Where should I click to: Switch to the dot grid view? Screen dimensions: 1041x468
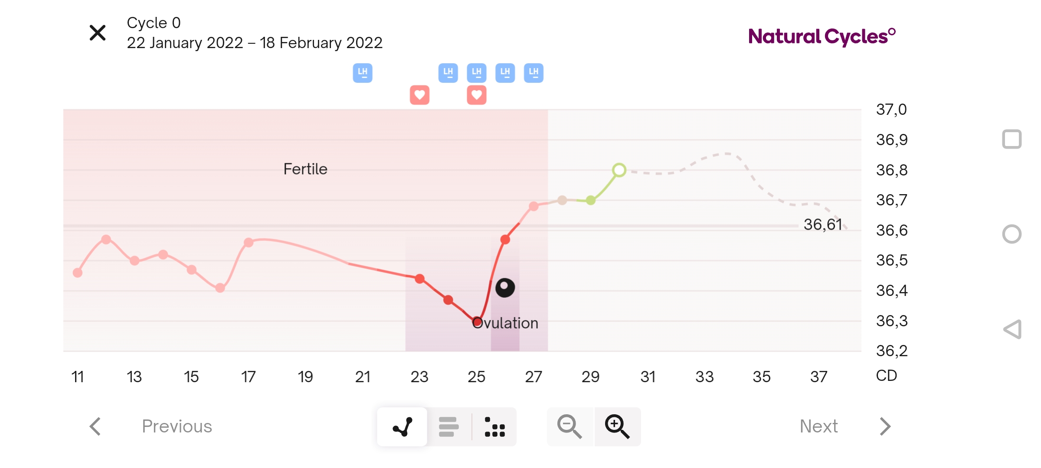[494, 427]
